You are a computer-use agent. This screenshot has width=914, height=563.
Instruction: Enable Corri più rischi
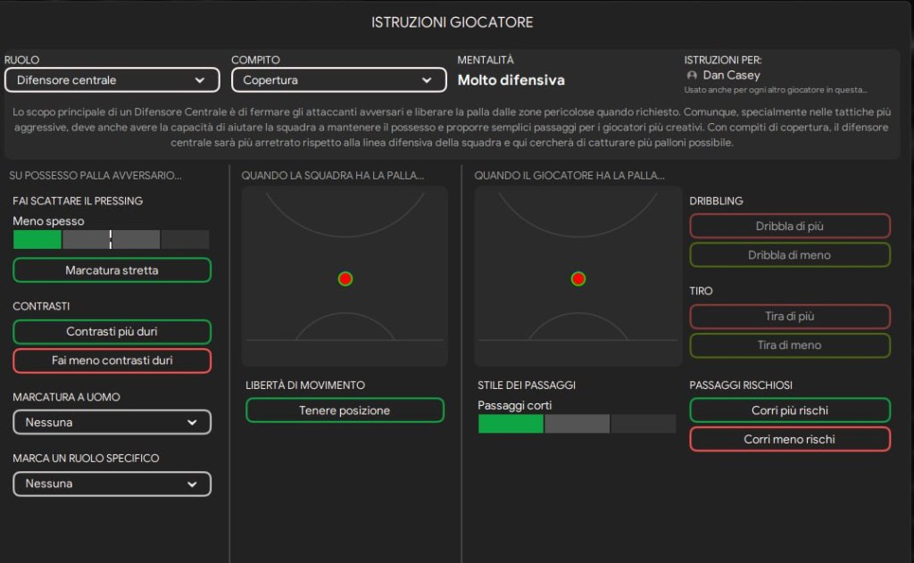click(789, 410)
